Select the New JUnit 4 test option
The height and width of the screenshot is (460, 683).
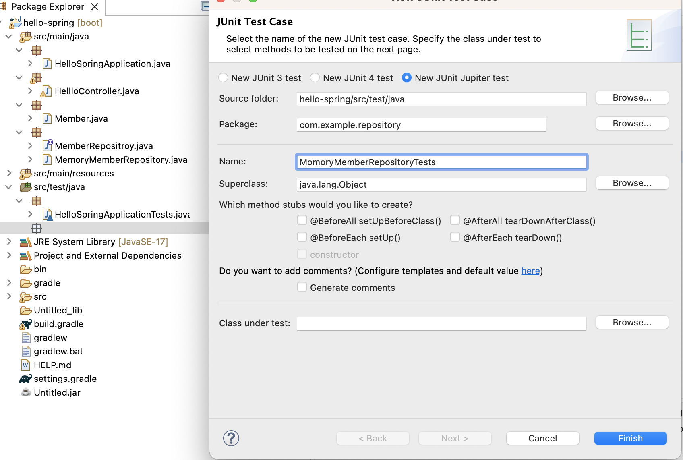(x=315, y=78)
